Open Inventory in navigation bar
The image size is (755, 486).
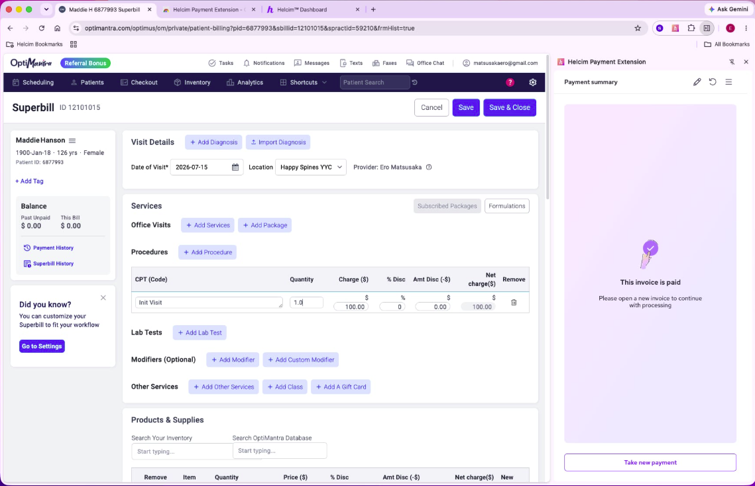[192, 82]
